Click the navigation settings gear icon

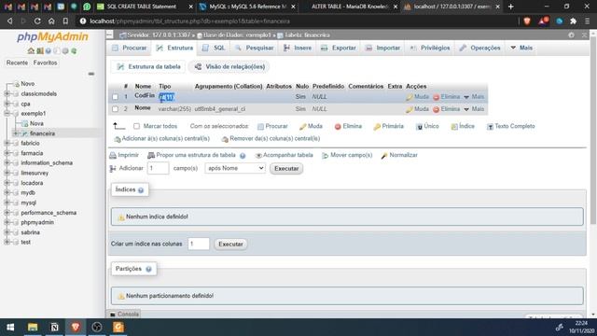pyautogui.click(x=65, y=50)
